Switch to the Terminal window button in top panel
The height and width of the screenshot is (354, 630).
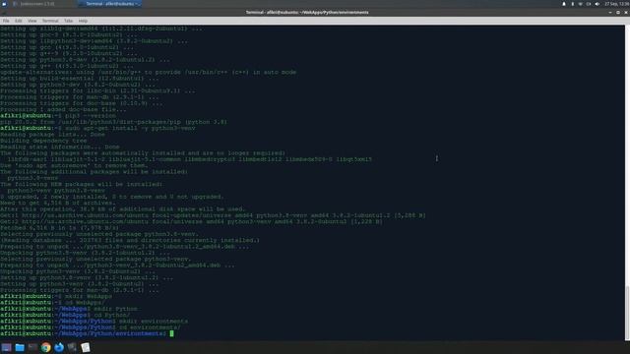click(109, 4)
